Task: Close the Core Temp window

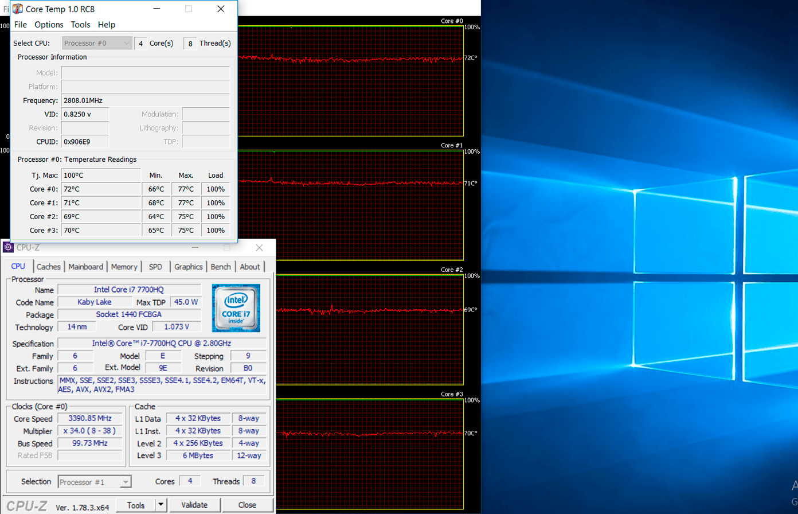Action: [x=221, y=9]
